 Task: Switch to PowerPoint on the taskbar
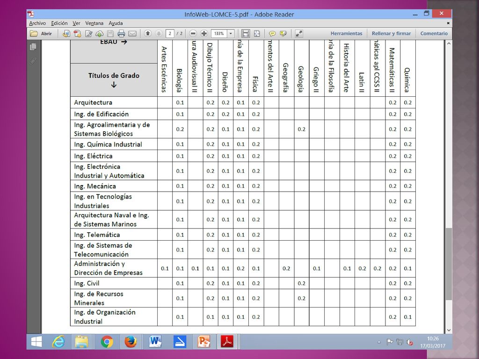point(204,341)
